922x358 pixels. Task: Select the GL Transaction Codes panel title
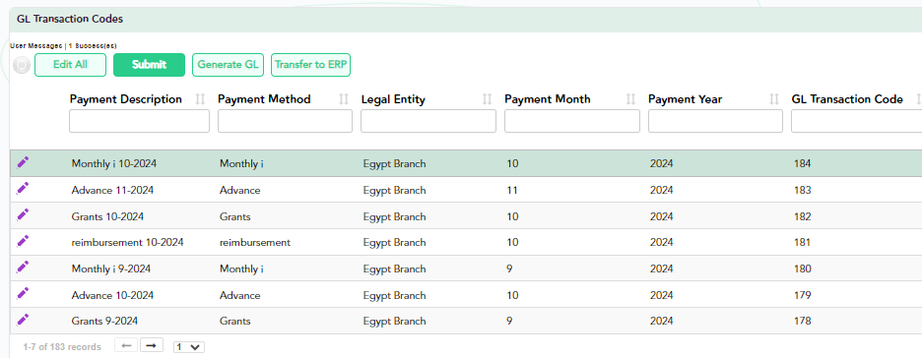click(x=70, y=19)
